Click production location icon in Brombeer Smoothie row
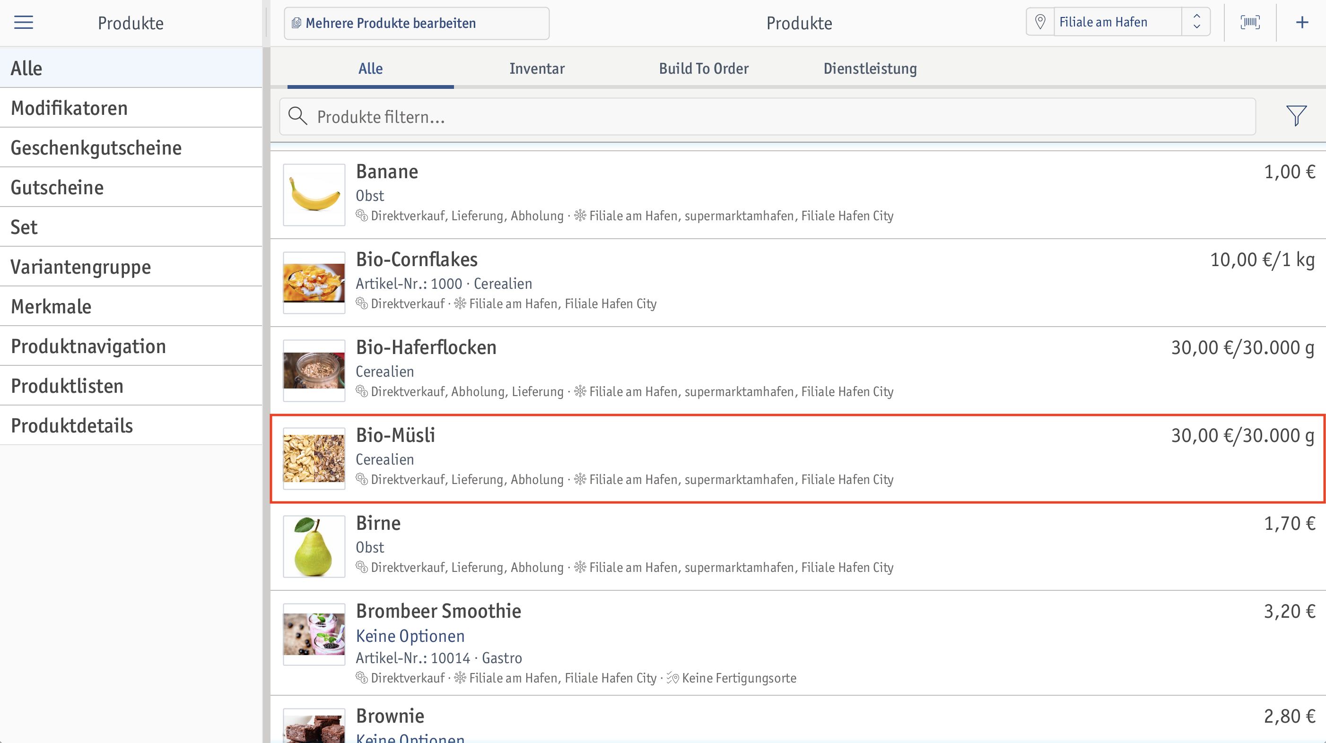Image resolution: width=1326 pixels, height=743 pixels. 673,678
